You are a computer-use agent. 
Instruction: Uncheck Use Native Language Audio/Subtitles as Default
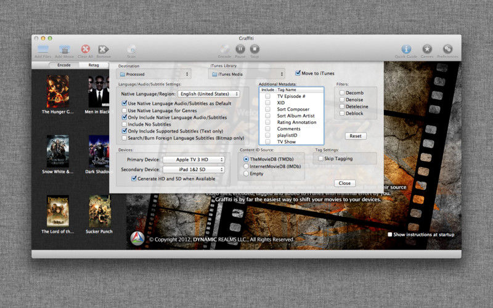124,103
